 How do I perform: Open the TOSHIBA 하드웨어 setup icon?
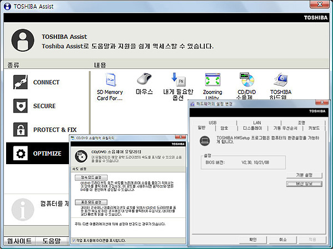[x=280, y=86]
